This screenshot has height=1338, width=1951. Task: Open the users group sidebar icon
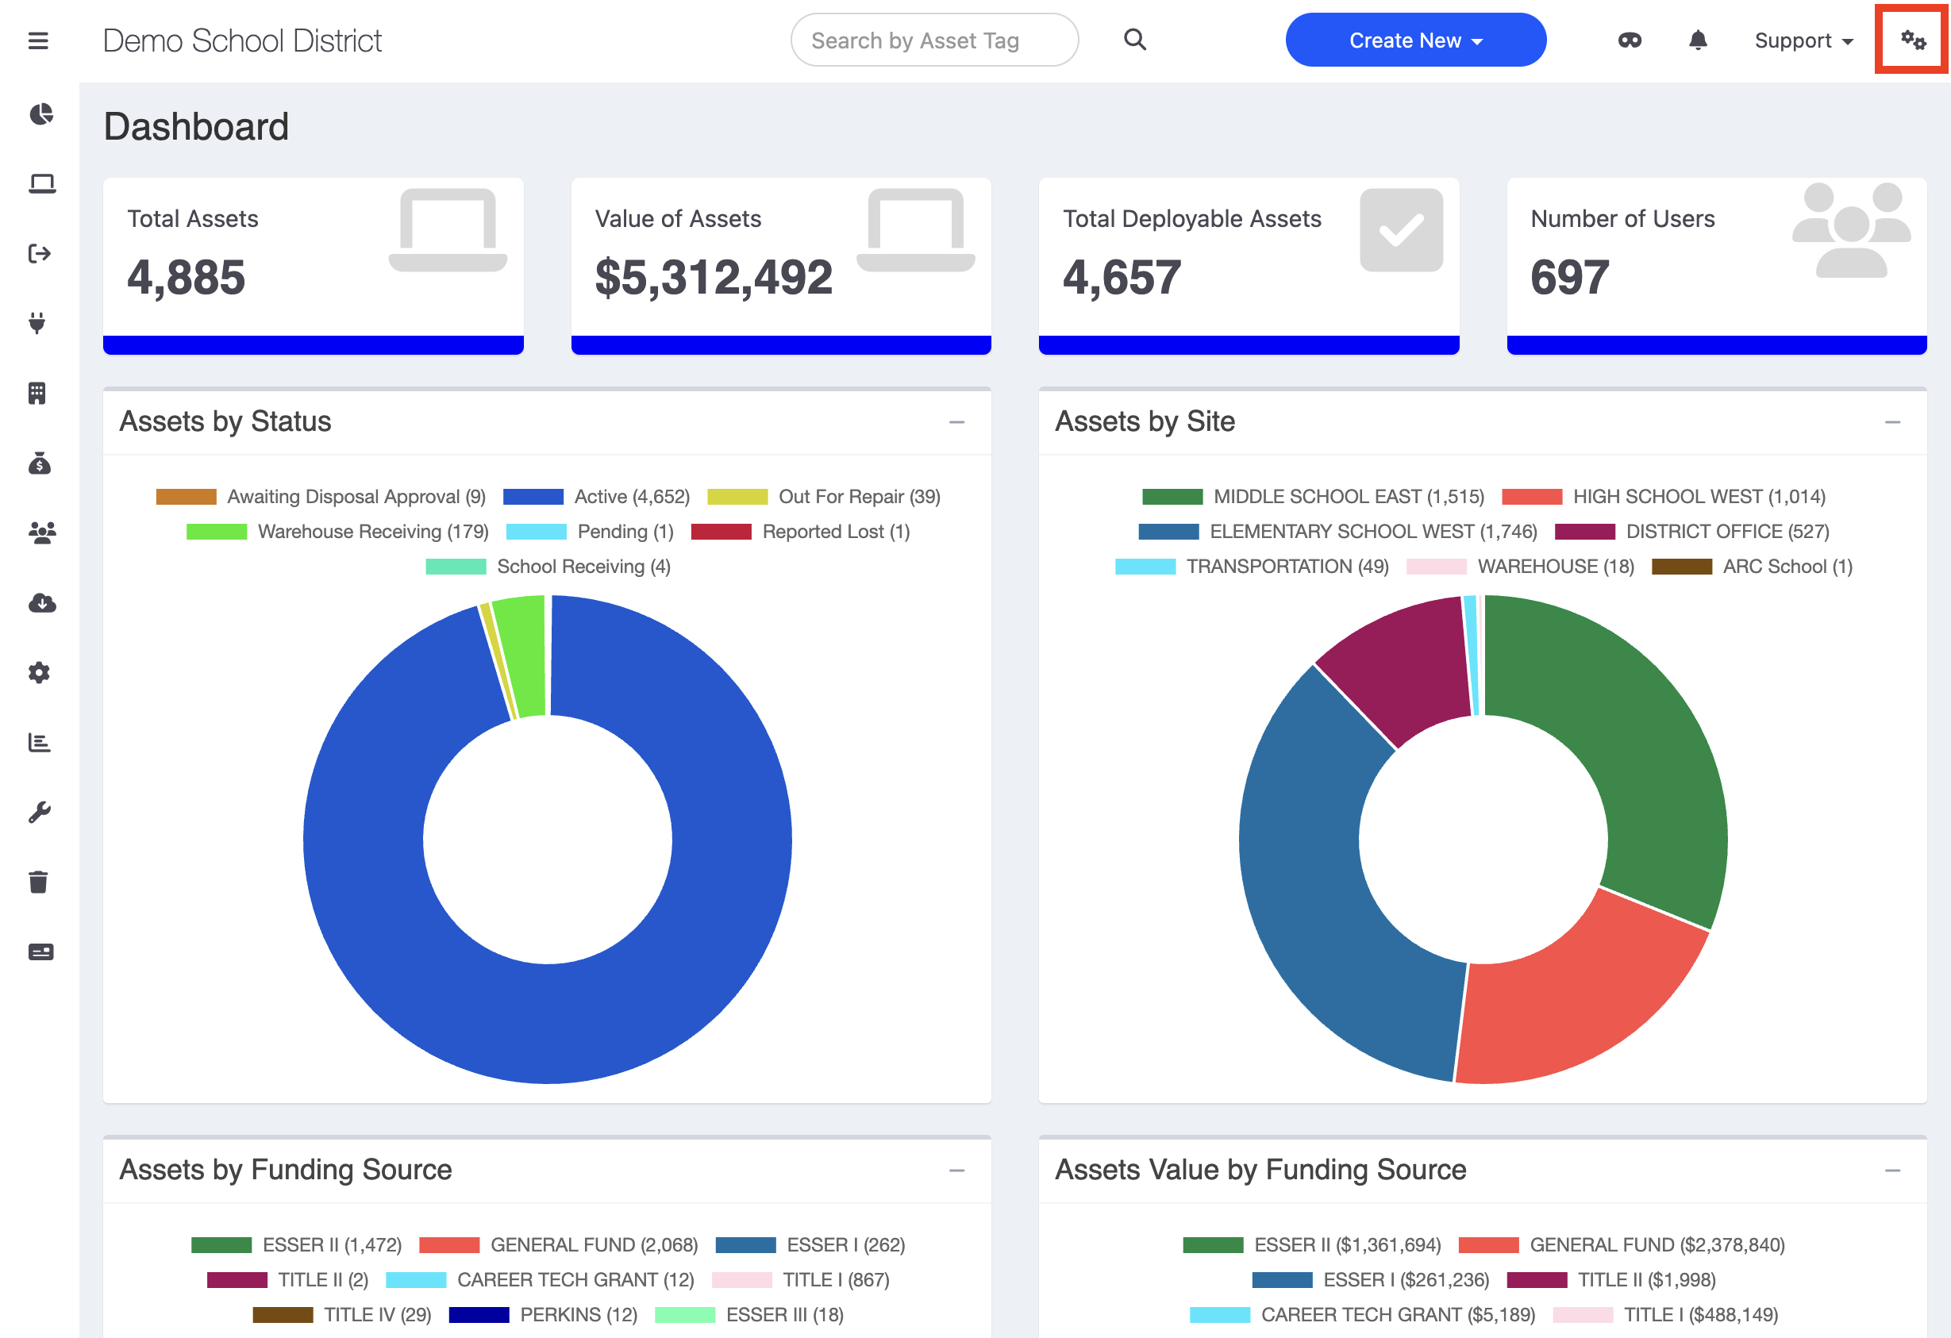coord(41,533)
